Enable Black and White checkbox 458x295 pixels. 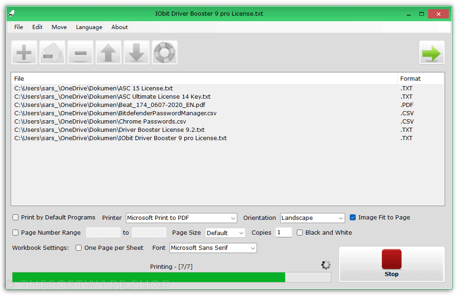tap(299, 232)
